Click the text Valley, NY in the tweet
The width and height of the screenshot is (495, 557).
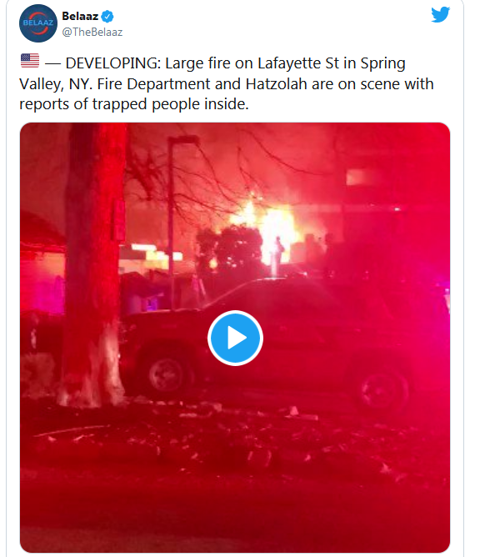pos(55,84)
